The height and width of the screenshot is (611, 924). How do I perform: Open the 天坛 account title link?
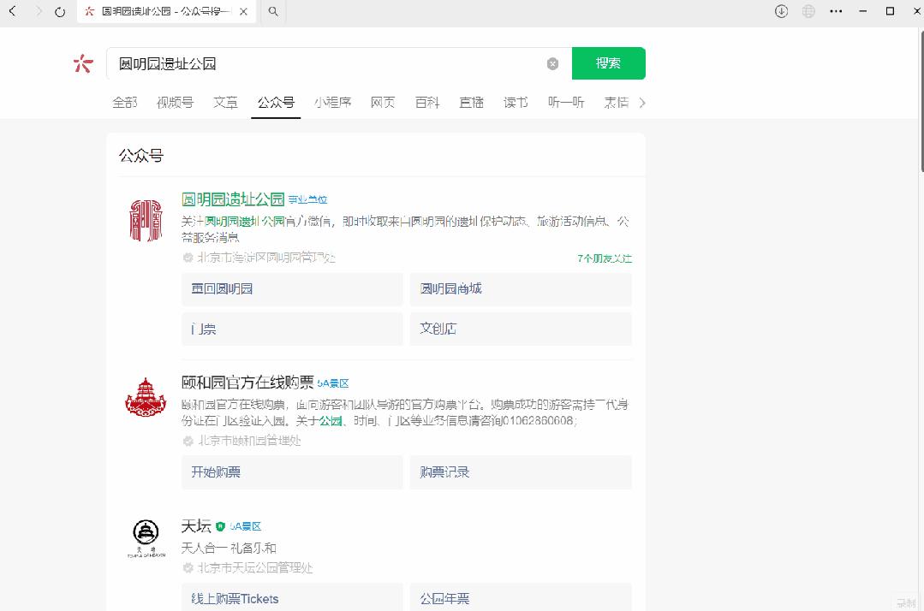pyautogui.click(x=195, y=525)
